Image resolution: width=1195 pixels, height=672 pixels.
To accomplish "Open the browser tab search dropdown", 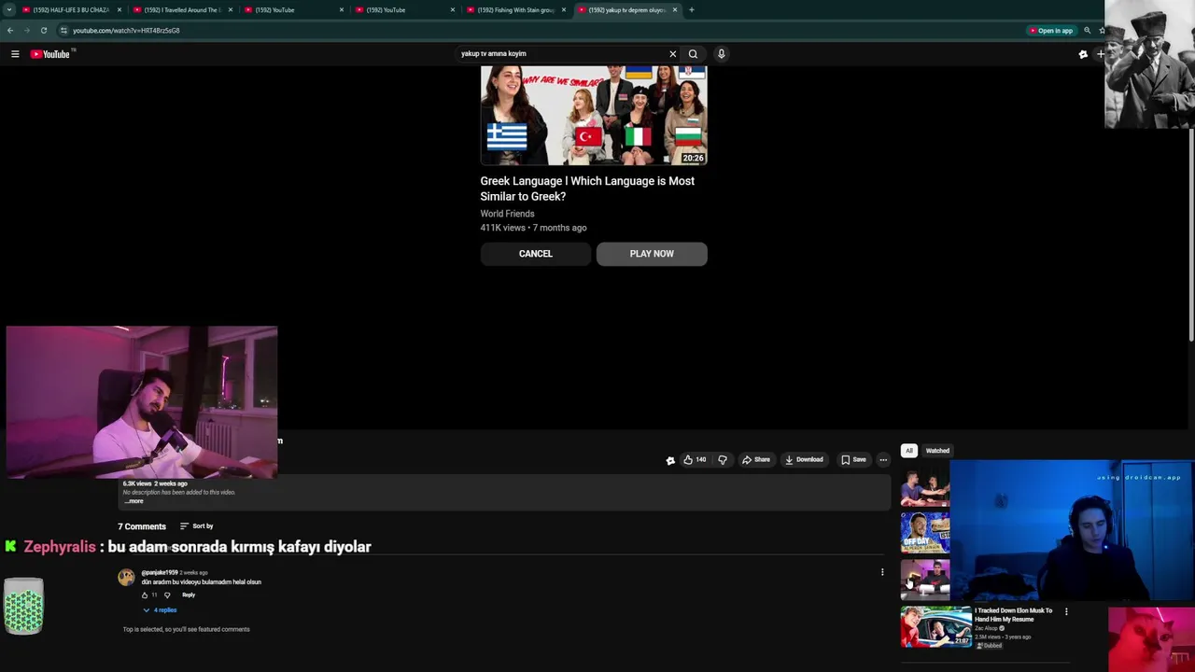I will [8, 9].
